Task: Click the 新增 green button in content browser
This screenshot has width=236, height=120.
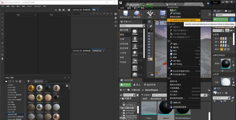Action: tap(125, 85)
